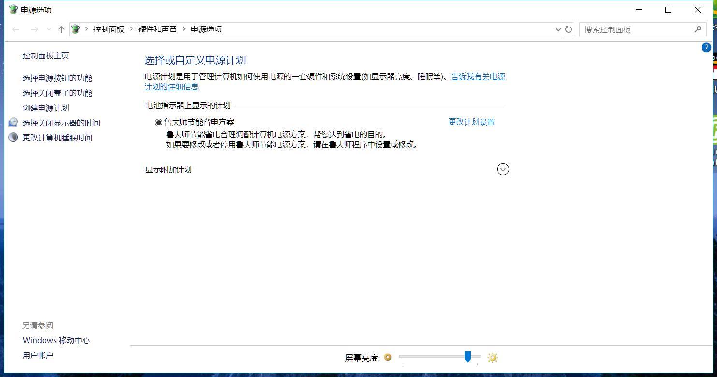This screenshot has width=717, height=377.
Task: Open 创建电源计划 link
Action: click(46, 108)
